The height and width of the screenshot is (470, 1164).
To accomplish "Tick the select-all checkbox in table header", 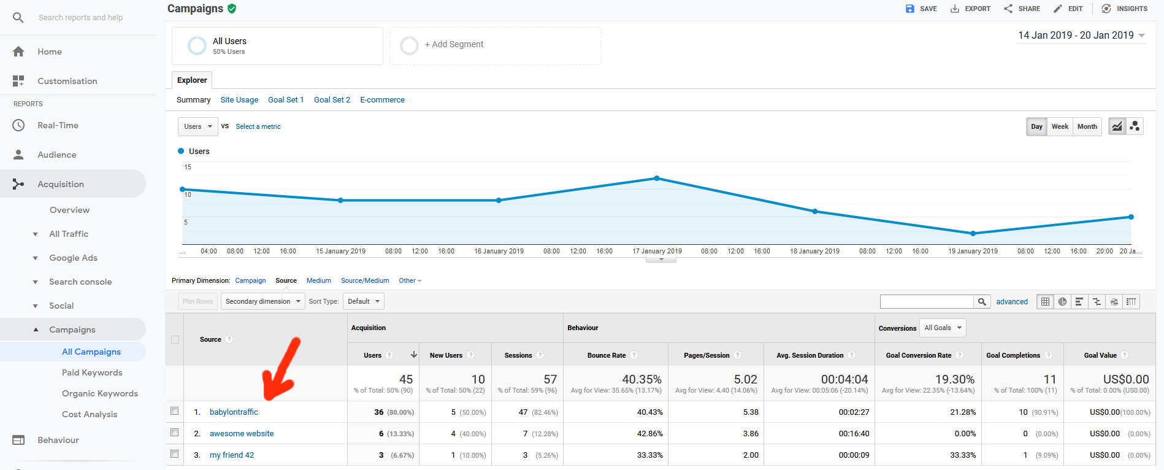I will click(x=175, y=339).
